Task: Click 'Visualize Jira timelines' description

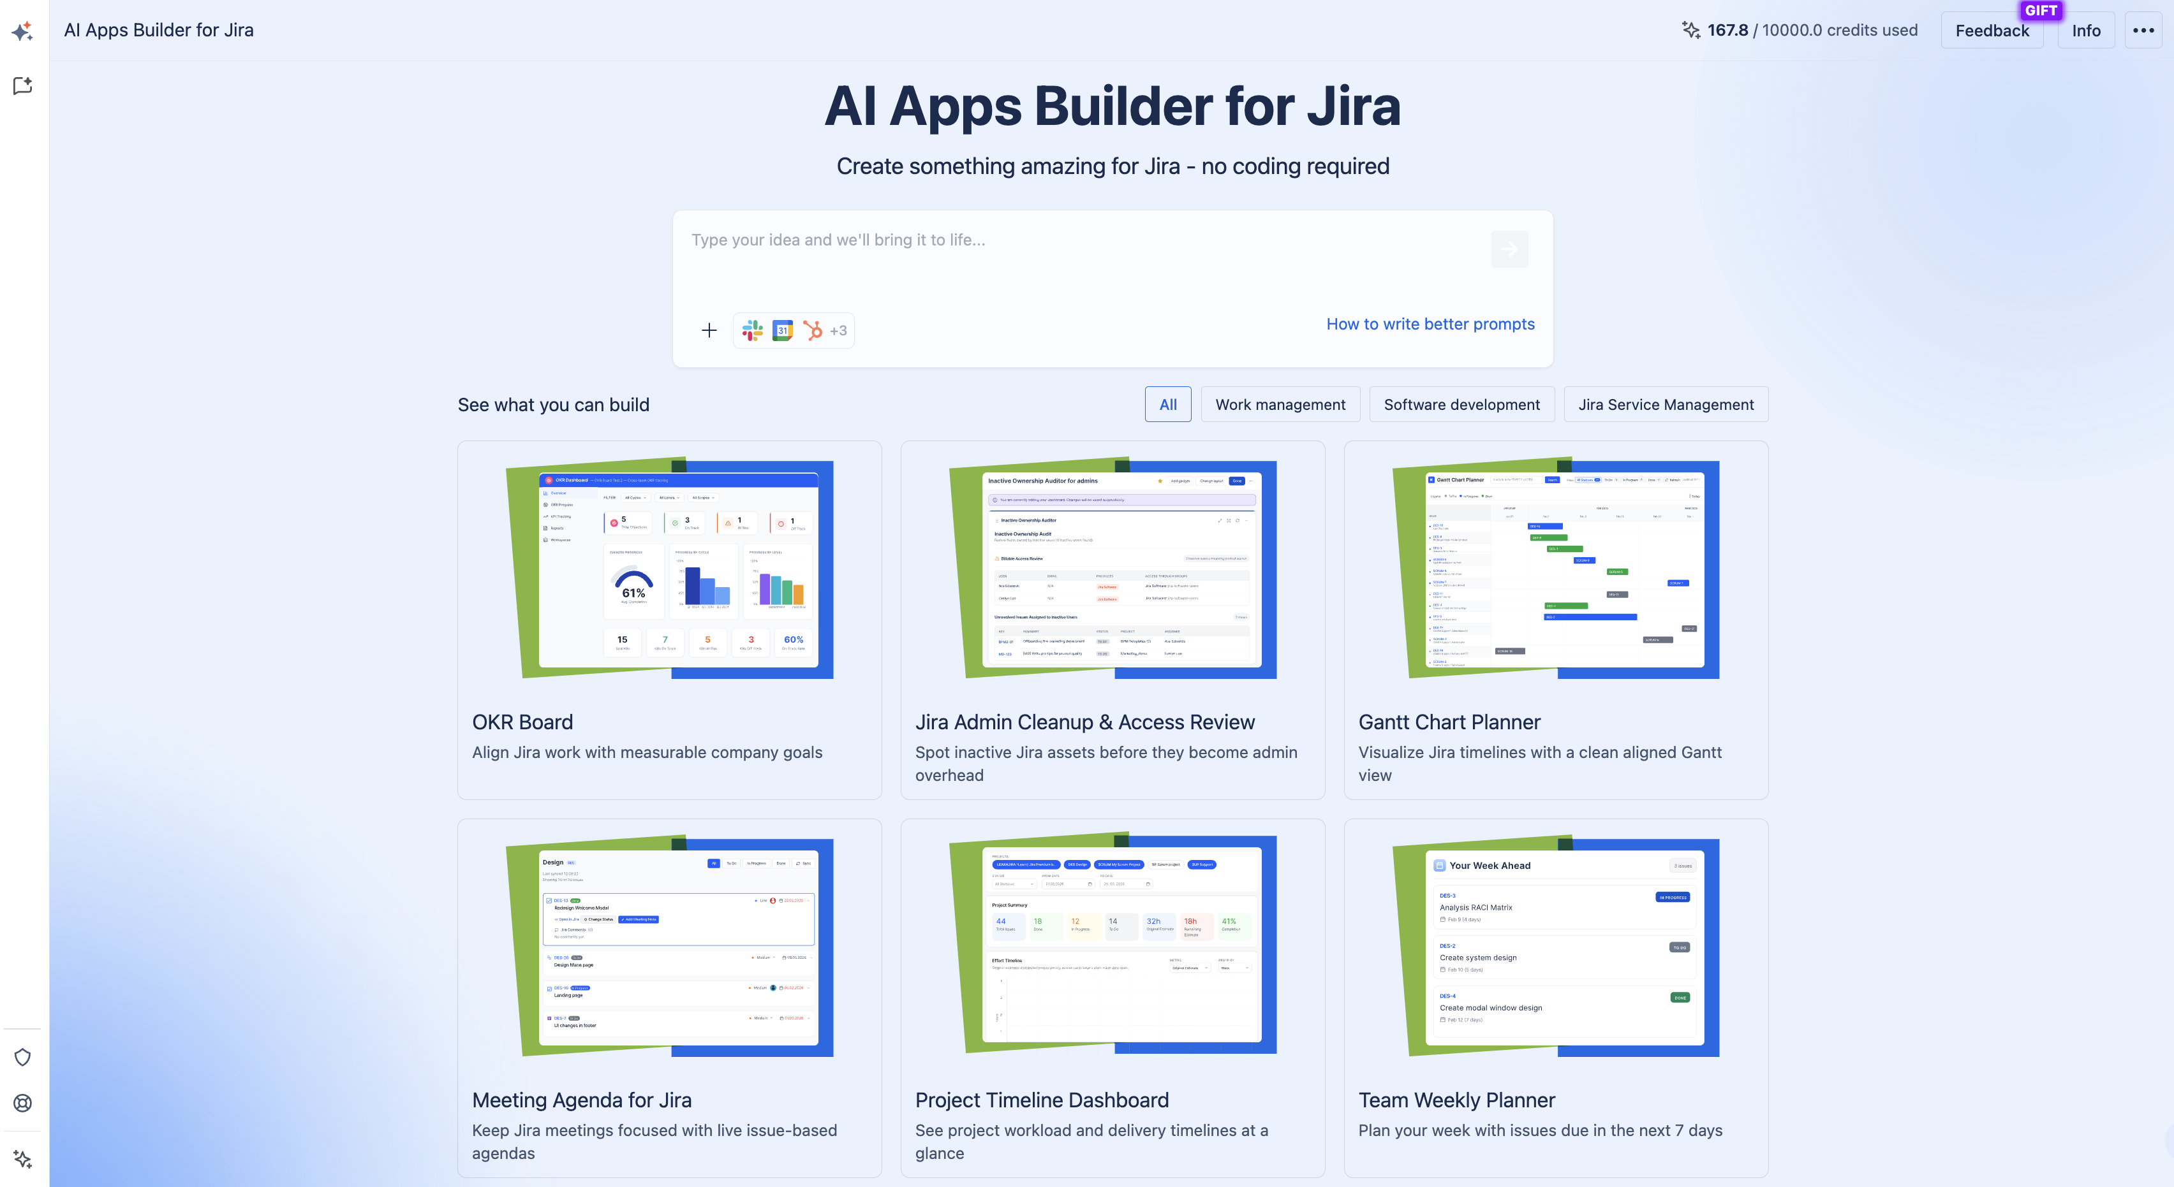Action: click(1539, 764)
